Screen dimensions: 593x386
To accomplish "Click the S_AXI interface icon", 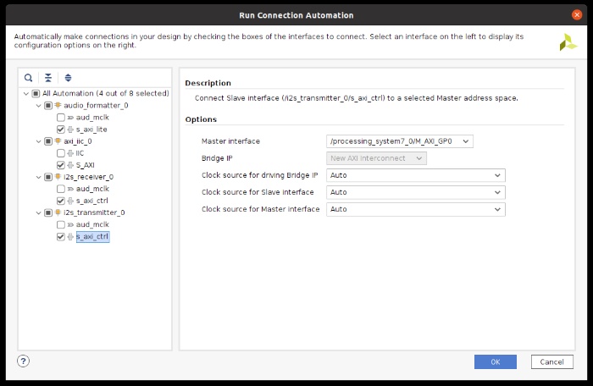I will pyautogui.click(x=70, y=165).
